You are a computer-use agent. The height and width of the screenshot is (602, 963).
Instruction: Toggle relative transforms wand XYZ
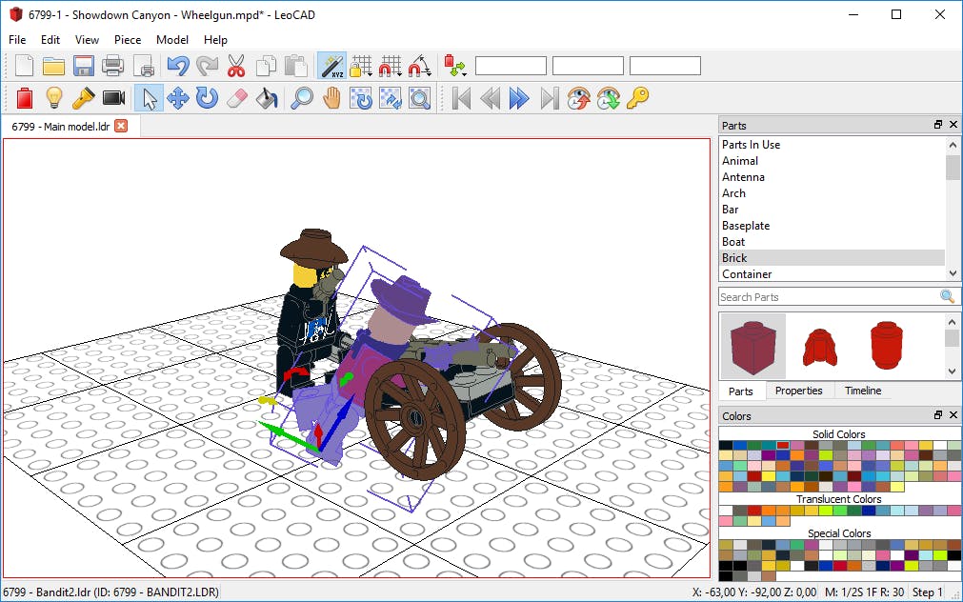pos(331,66)
